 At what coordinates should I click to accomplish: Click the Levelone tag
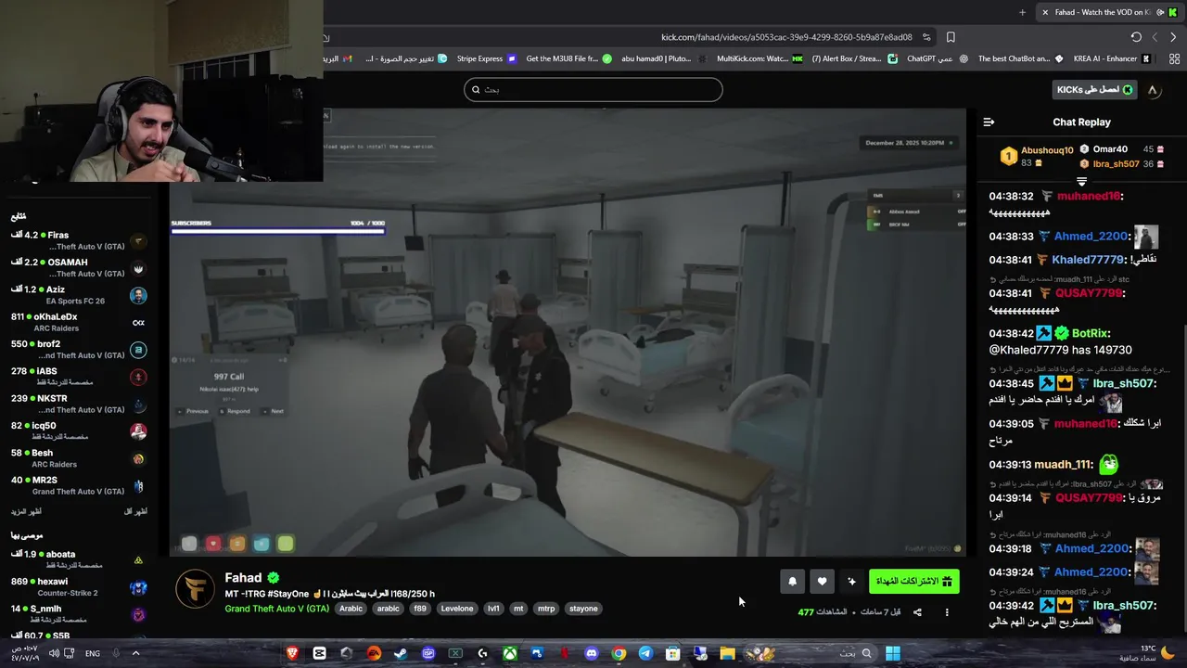(456, 609)
